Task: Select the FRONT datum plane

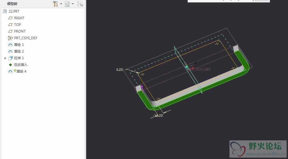Action: [x=17, y=31]
